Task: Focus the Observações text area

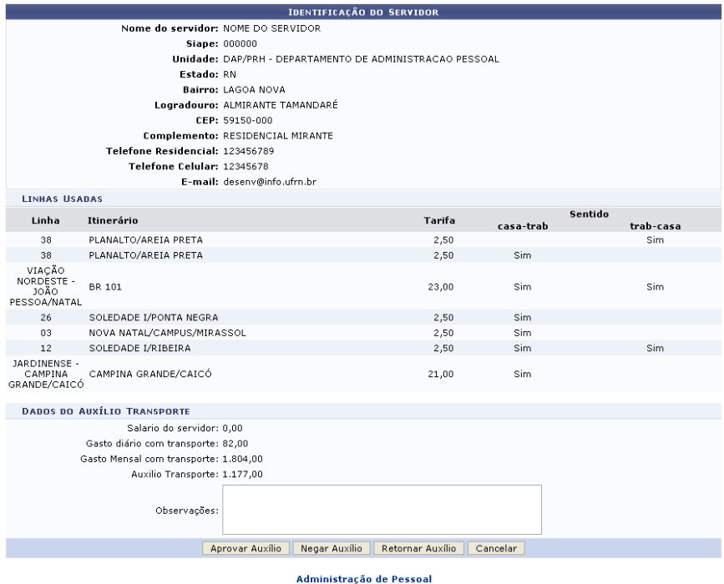Action: [382, 508]
